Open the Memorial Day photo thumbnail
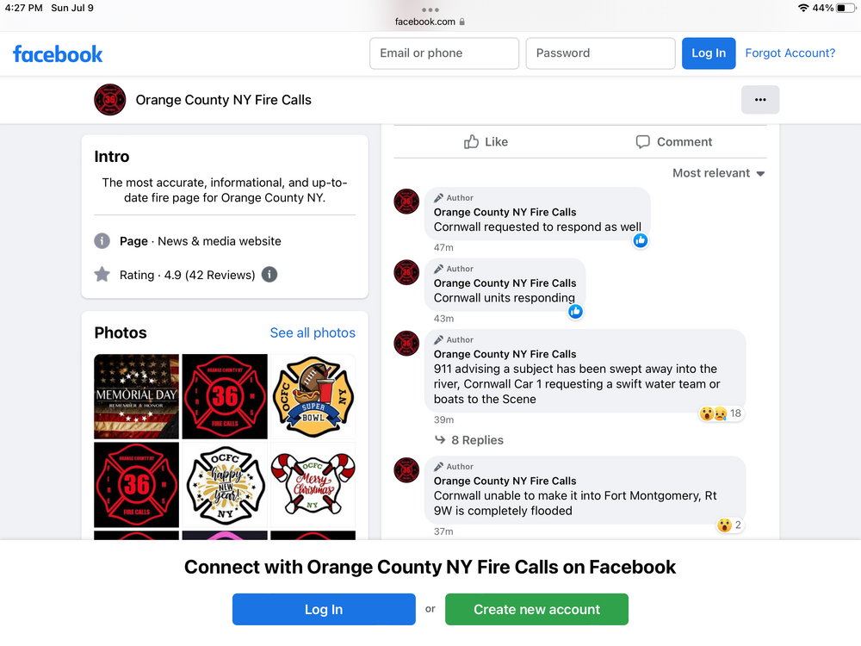The width and height of the screenshot is (861, 646). 137,396
